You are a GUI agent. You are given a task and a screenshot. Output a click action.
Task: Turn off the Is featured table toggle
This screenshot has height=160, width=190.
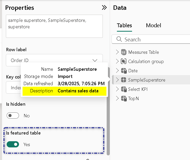coord(13,145)
